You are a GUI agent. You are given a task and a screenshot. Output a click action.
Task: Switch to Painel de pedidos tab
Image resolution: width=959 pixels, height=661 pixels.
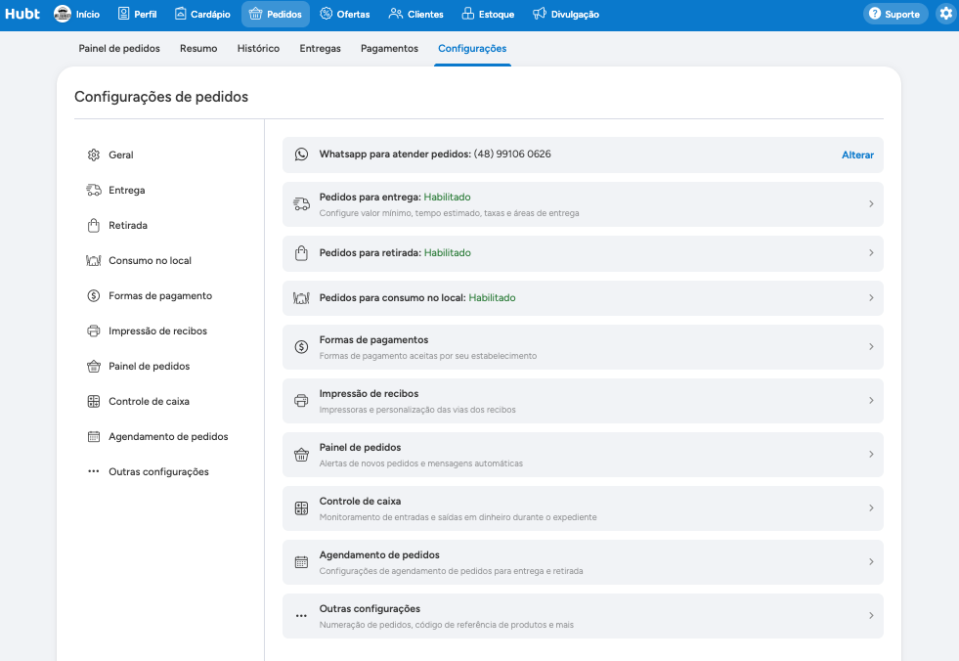(119, 48)
